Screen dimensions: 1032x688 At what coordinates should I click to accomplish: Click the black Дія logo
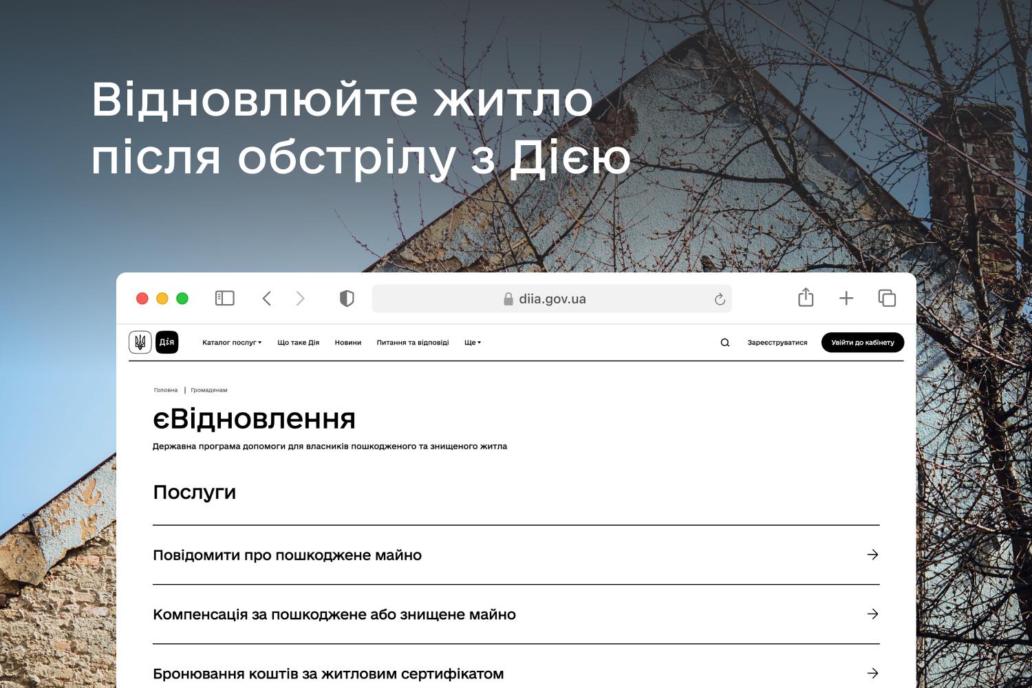[x=167, y=342]
